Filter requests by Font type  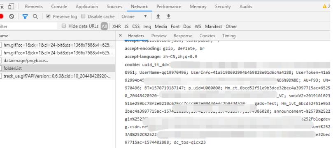(175, 26)
